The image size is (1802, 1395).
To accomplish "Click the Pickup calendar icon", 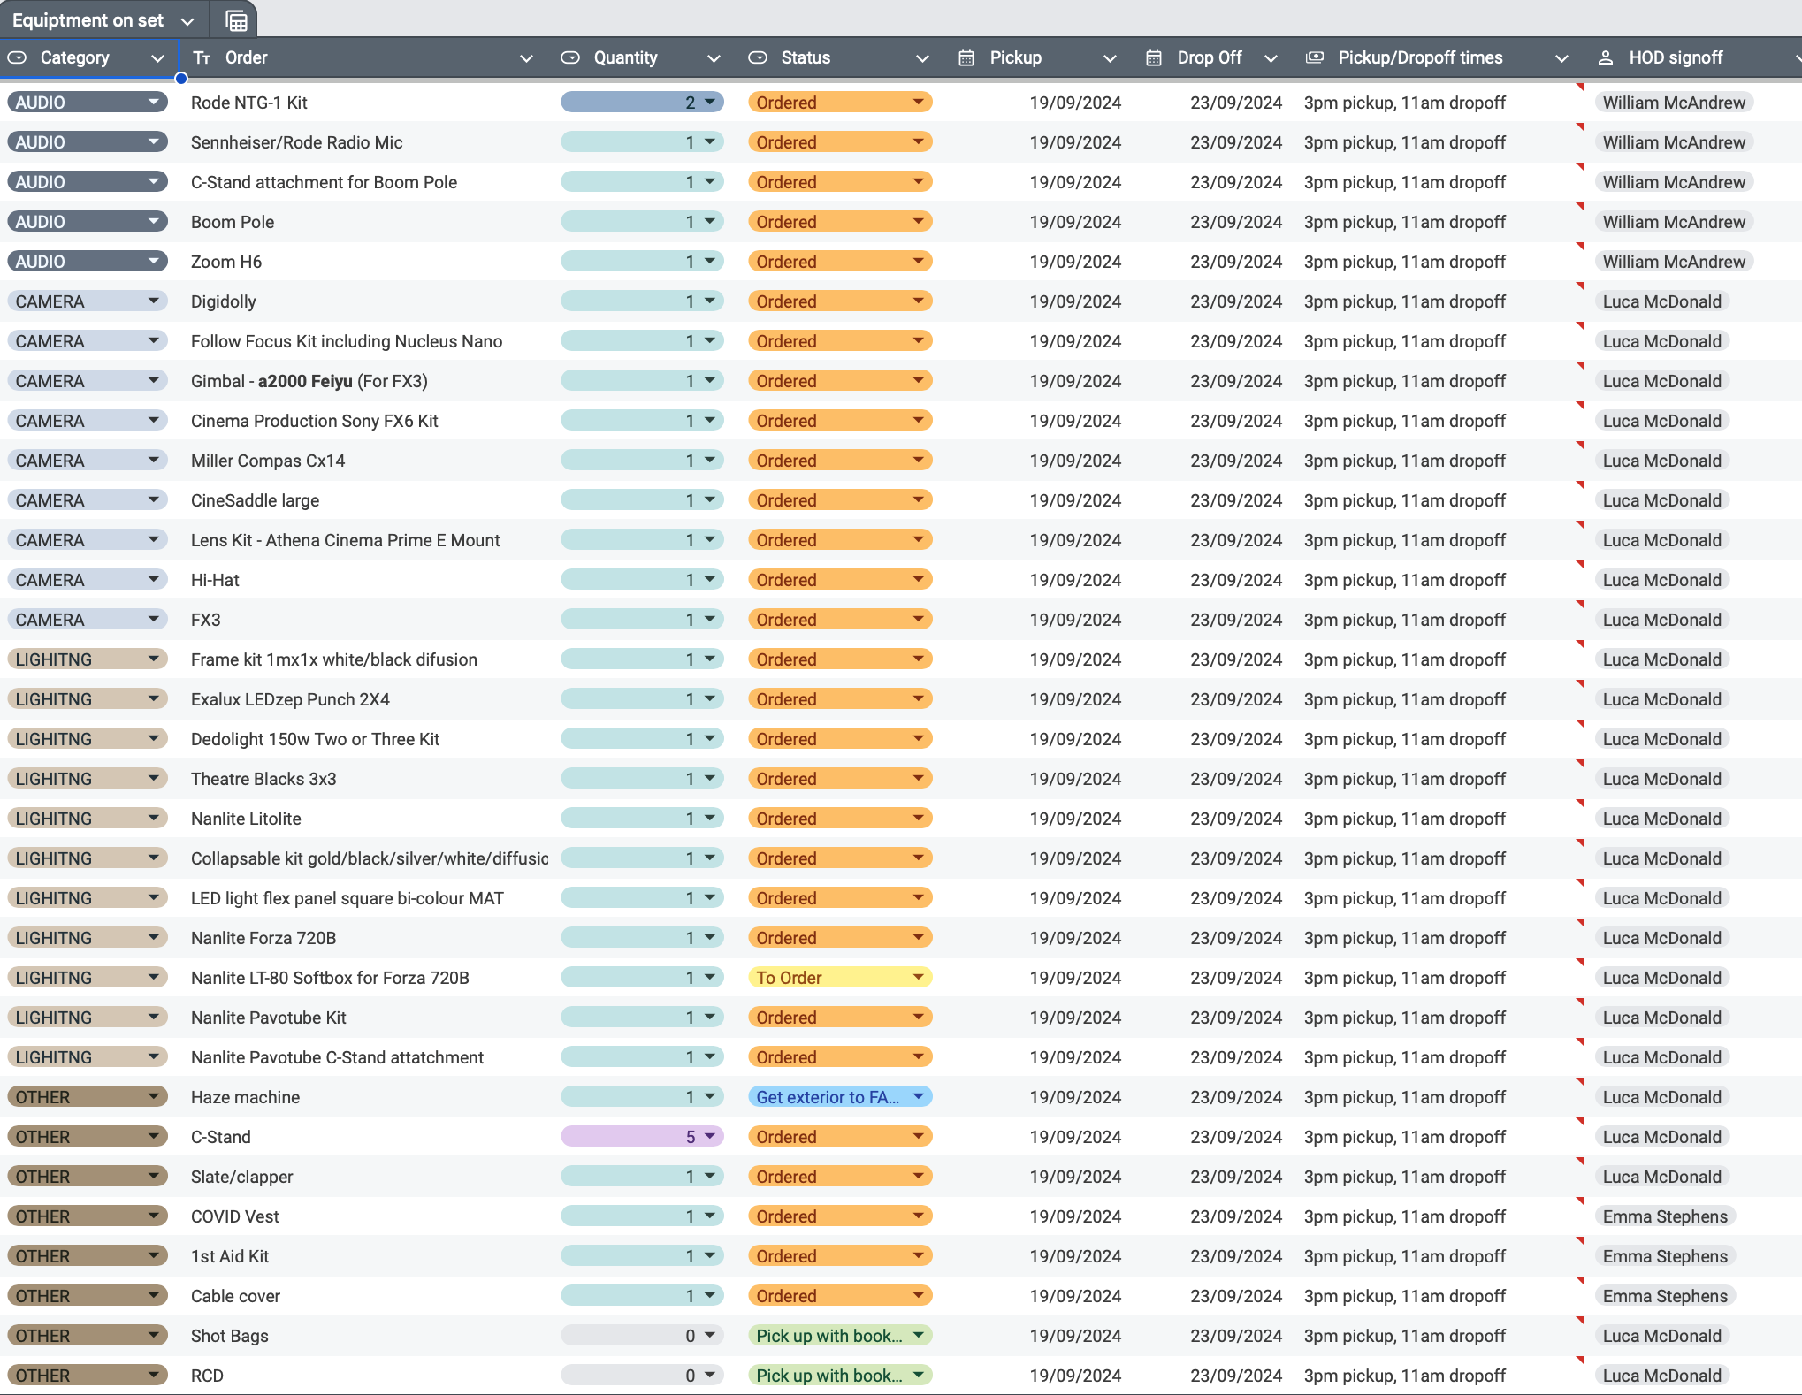I will [966, 57].
